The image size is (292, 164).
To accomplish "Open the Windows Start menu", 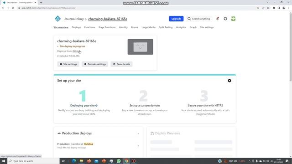I will click(x=4, y=161).
